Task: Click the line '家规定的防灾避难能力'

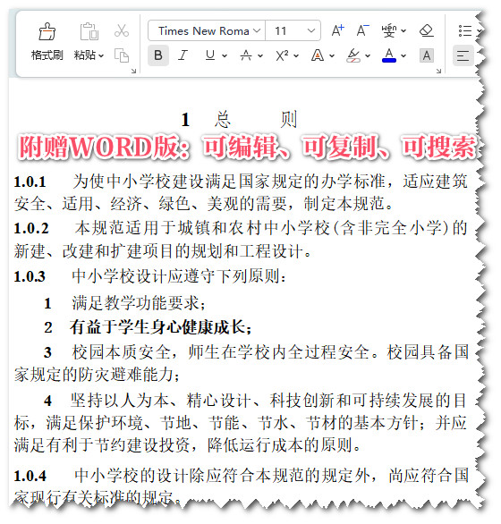Action: [94, 375]
